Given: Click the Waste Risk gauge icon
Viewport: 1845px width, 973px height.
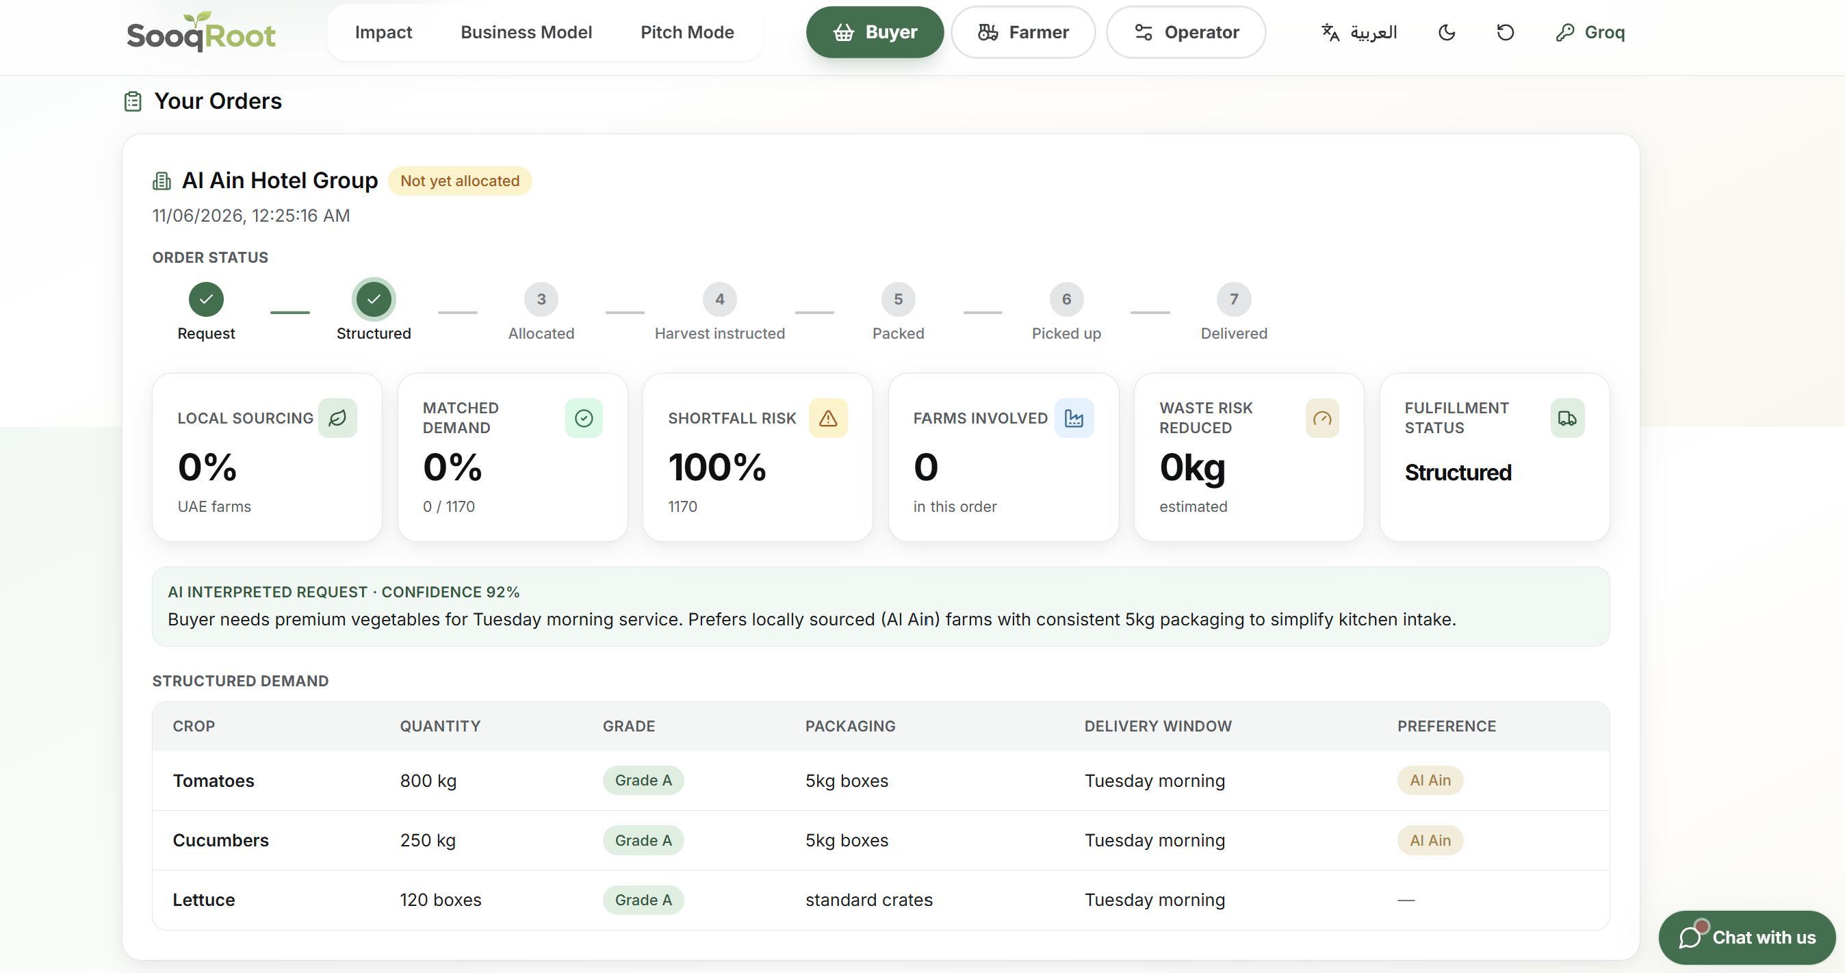Looking at the screenshot, I should tap(1322, 417).
